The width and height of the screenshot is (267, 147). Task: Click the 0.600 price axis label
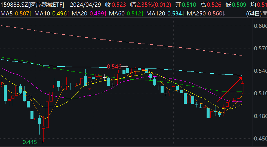click(x=260, y=26)
